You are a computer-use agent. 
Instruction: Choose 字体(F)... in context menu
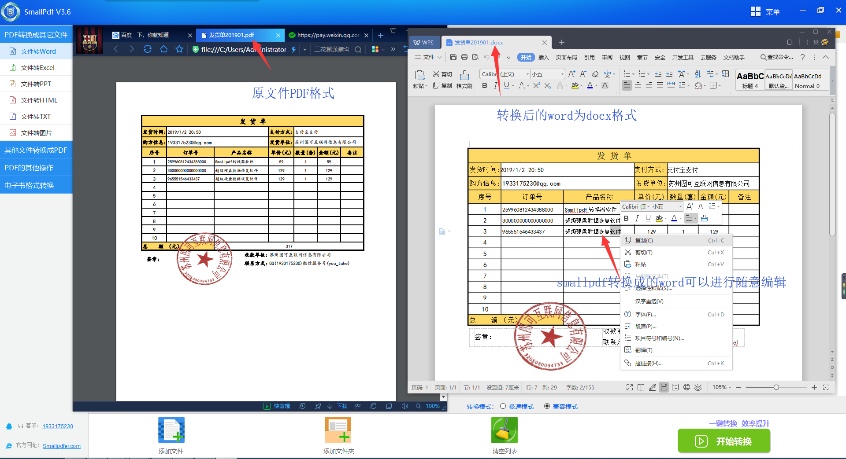pos(676,314)
